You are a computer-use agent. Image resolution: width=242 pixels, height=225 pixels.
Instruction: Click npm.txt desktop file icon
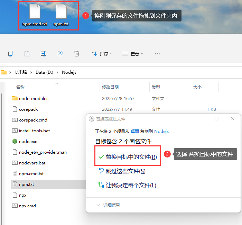[x=61, y=11]
